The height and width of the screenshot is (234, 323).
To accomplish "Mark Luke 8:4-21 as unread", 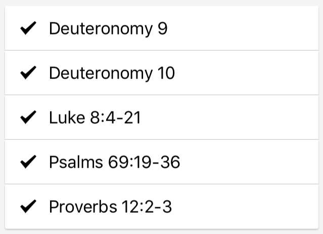I will click(28, 118).
